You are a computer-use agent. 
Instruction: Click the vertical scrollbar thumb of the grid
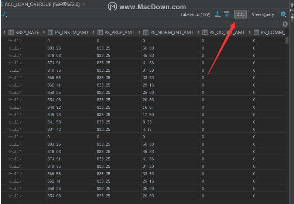pyautogui.click(x=287, y=40)
